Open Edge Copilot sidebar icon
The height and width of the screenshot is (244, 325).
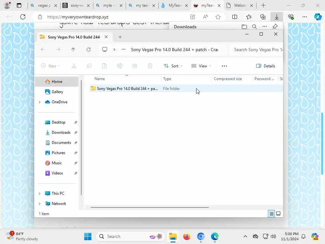[x=318, y=17]
